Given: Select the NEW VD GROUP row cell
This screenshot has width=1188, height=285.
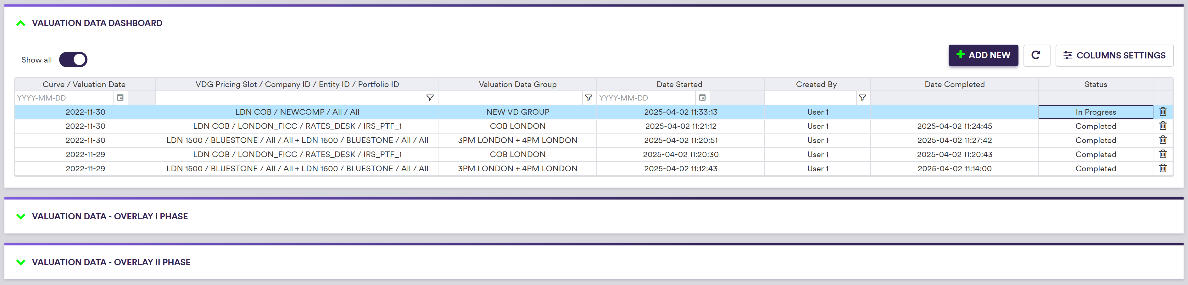Looking at the screenshot, I should tap(517, 112).
